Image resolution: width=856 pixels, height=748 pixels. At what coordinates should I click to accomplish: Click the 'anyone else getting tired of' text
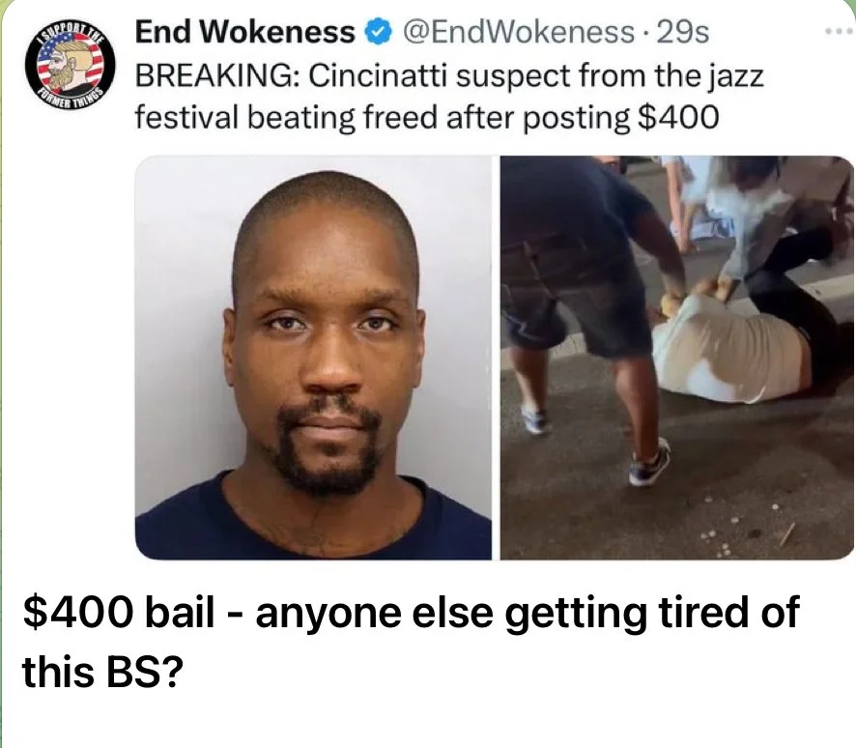click(528, 613)
